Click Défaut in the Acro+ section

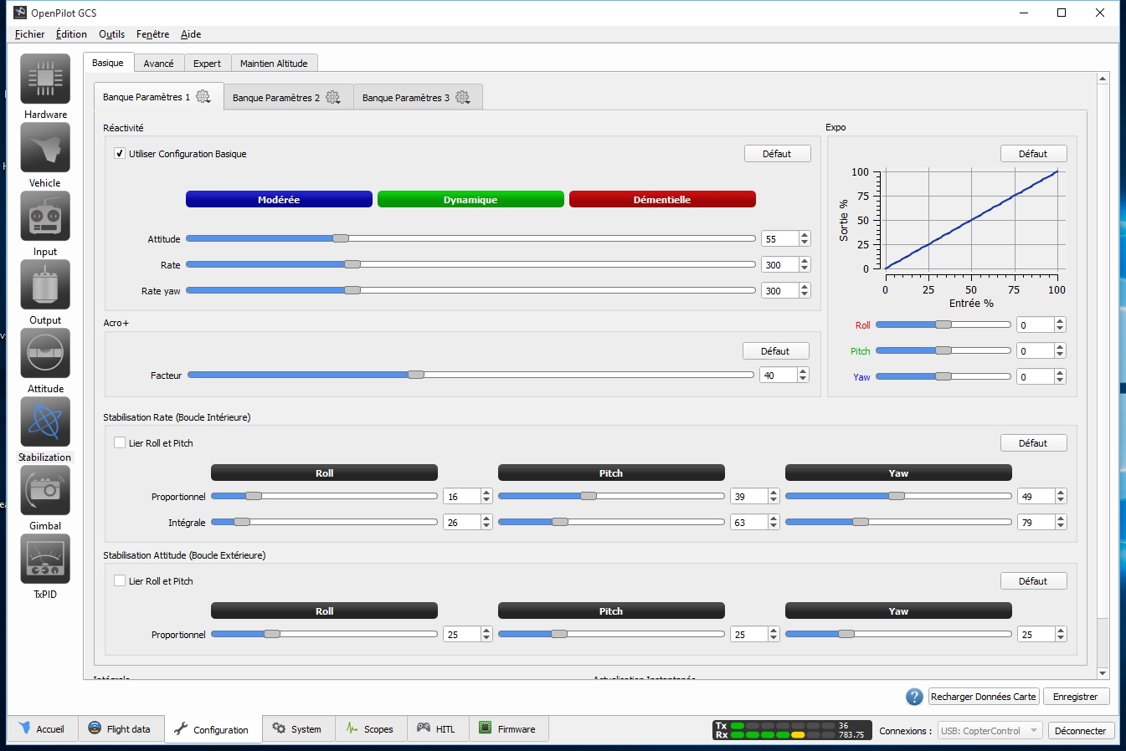coord(775,351)
